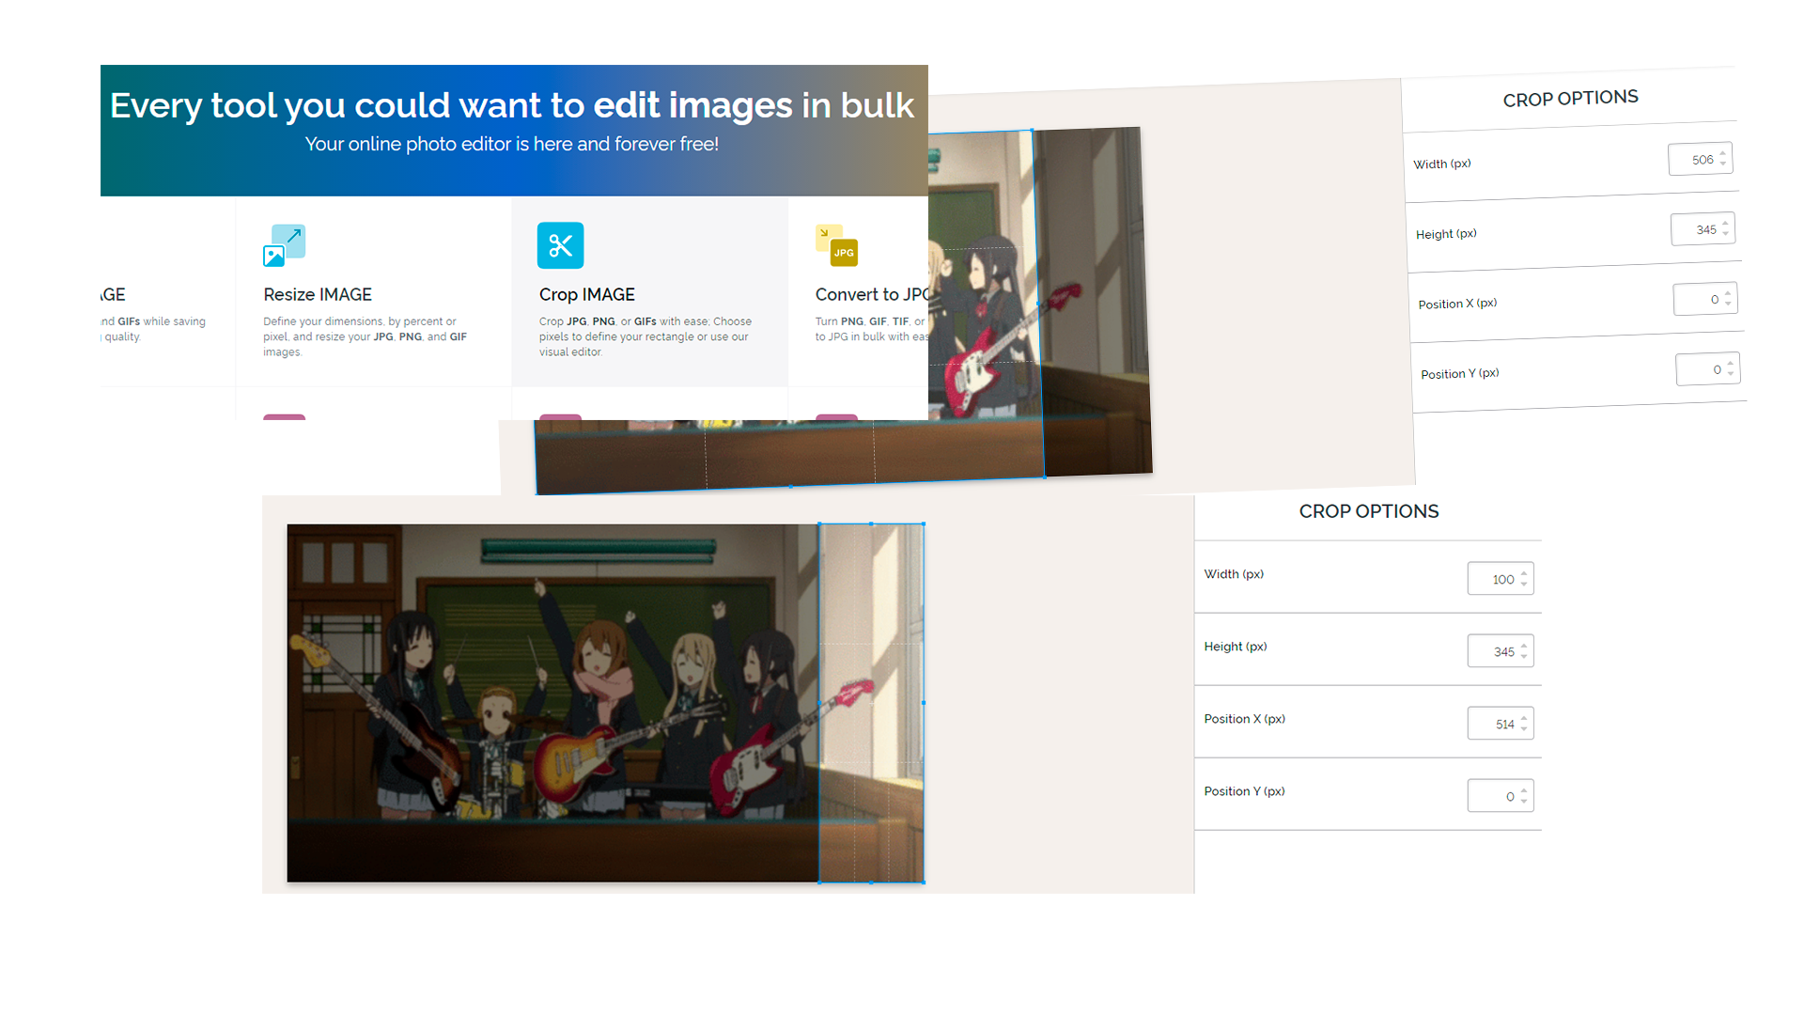This screenshot has height=1015, width=1804.
Task: Increase Width 506 in the tilted panel
Action: tap(1722, 153)
